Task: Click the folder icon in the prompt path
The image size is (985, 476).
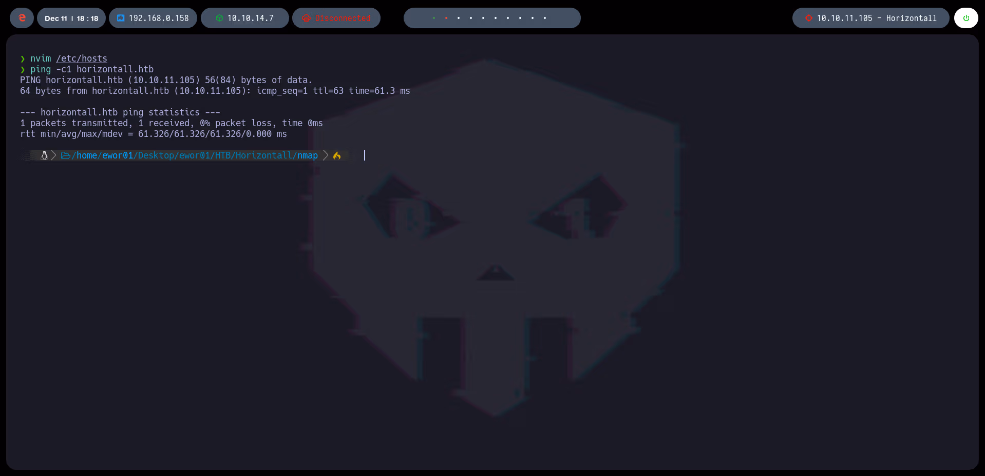Action: point(66,155)
